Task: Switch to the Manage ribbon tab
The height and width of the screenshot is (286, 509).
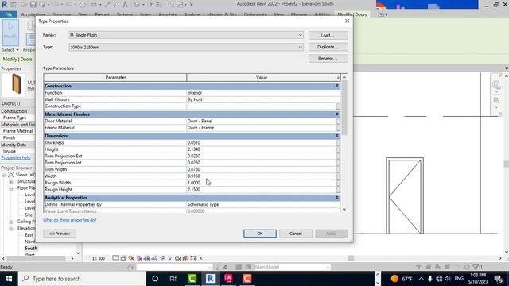Action: [299, 14]
